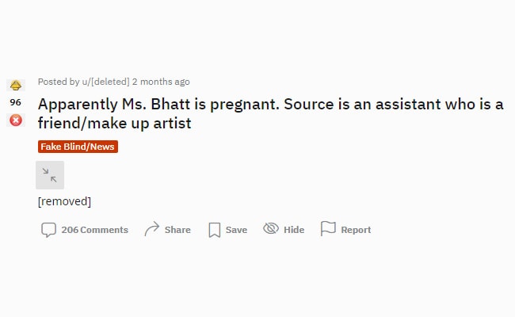Click the share arrow icon
The width and height of the screenshot is (515, 317).
[x=151, y=230]
